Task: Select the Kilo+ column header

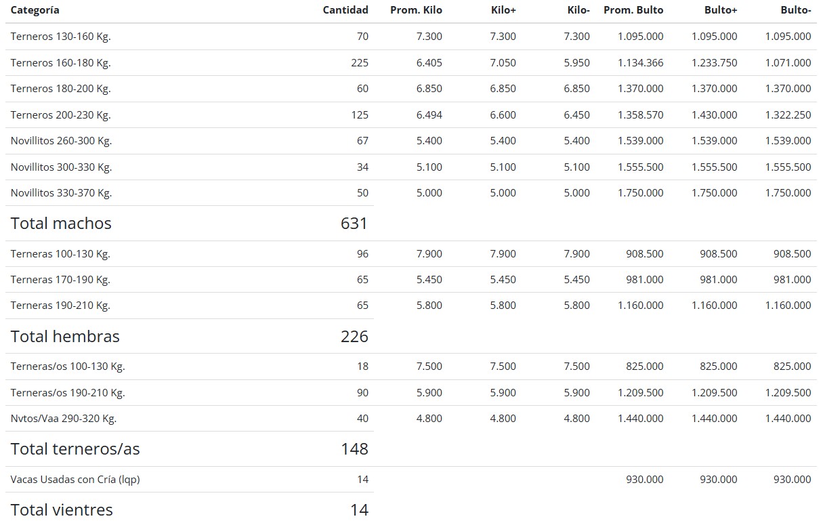Action: 503,10
